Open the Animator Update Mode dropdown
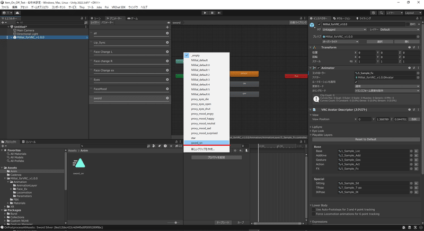Screen dimensions: 424x231 pyautogui.click(x=387, y=86)
